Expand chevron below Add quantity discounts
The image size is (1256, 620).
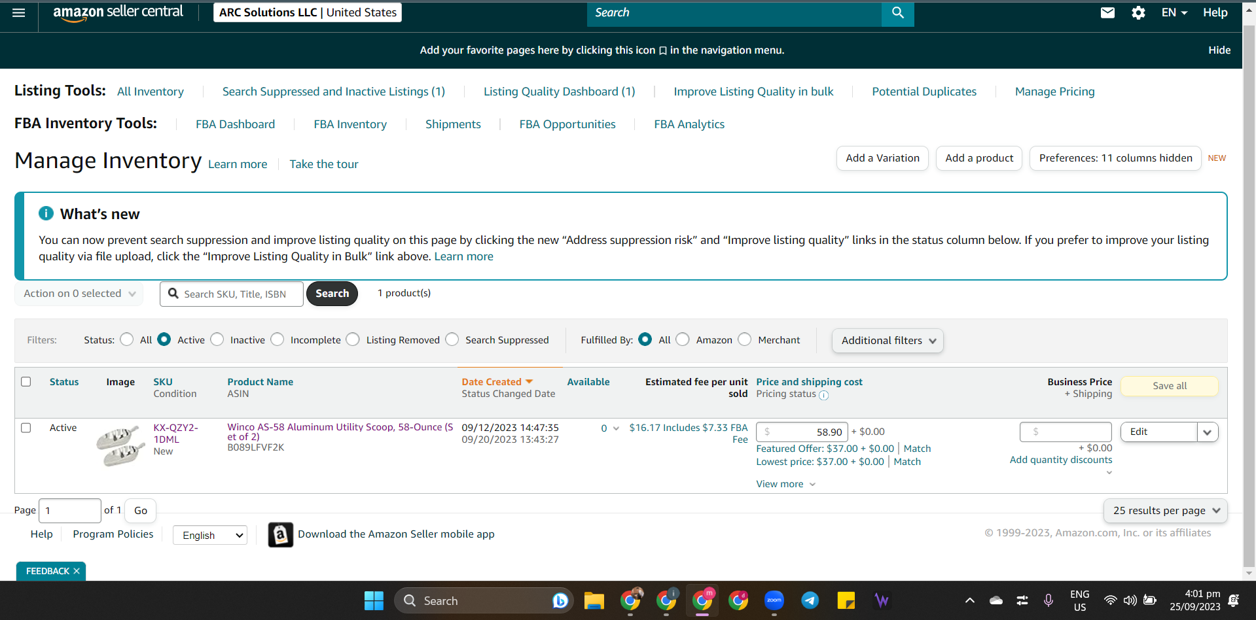1109,472
